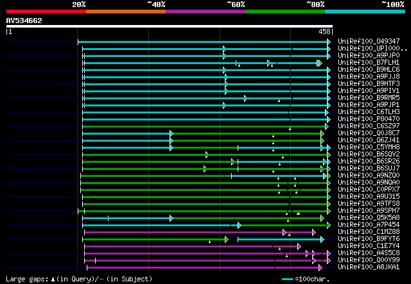Screen dimensions: 411x284
Task: Select UniRef100_Q6ZJ41 entry label
Action: [x=369, y=140]
